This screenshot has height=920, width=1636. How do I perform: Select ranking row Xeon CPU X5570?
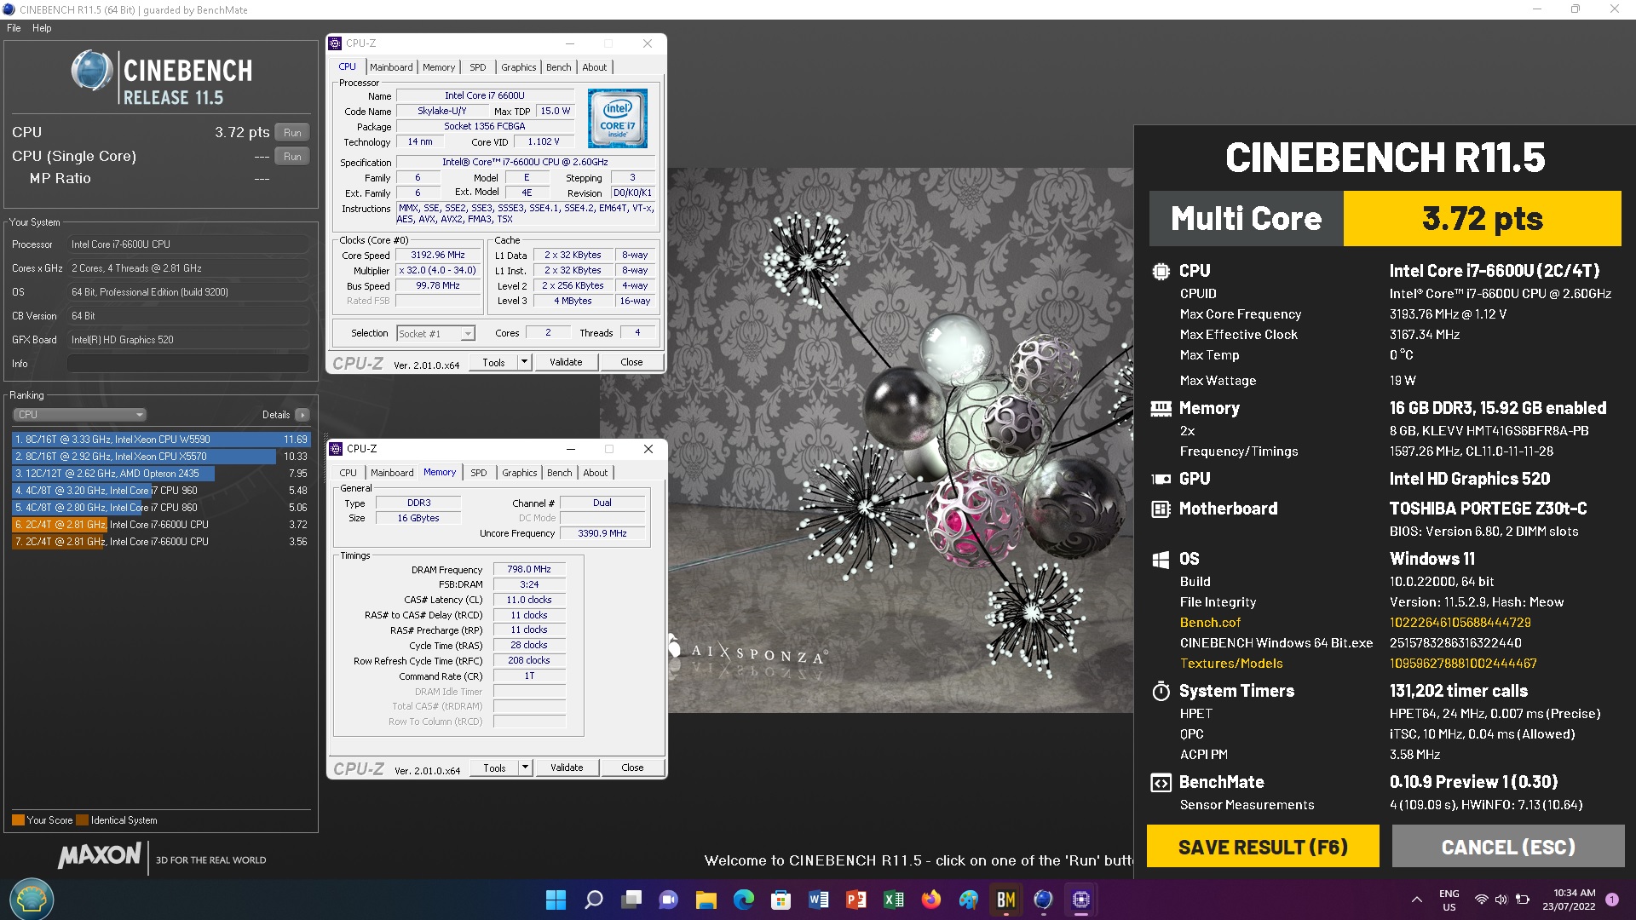click(x=160, y=457)
